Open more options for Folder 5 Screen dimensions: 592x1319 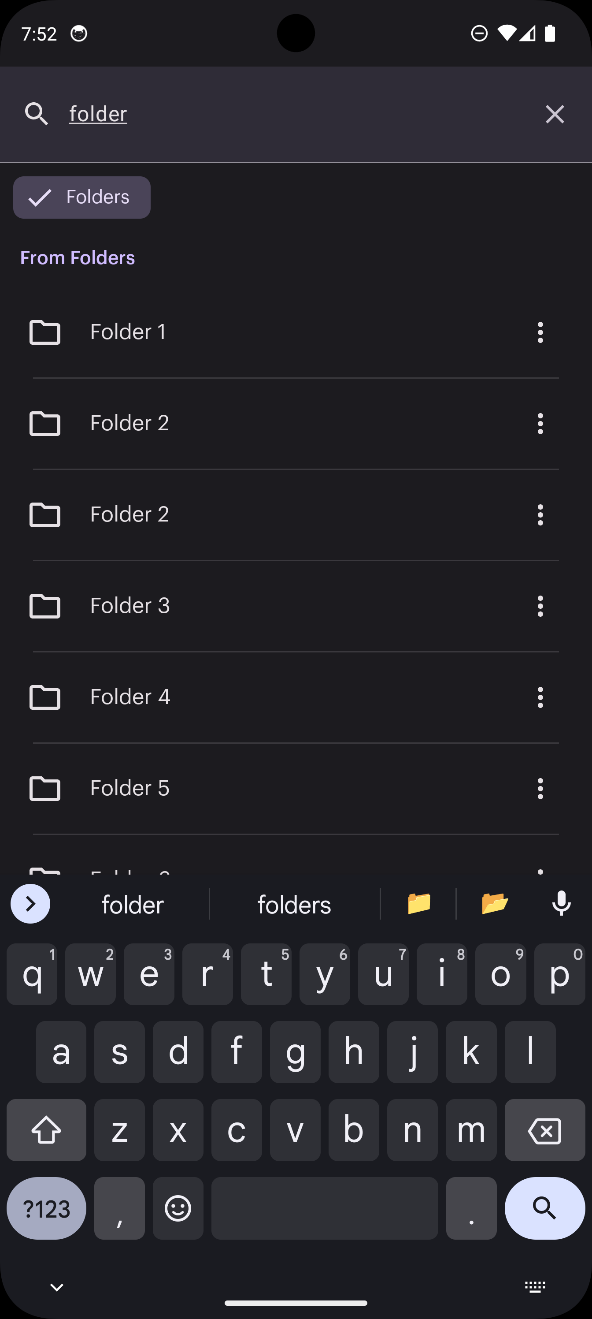pos(540,789)
